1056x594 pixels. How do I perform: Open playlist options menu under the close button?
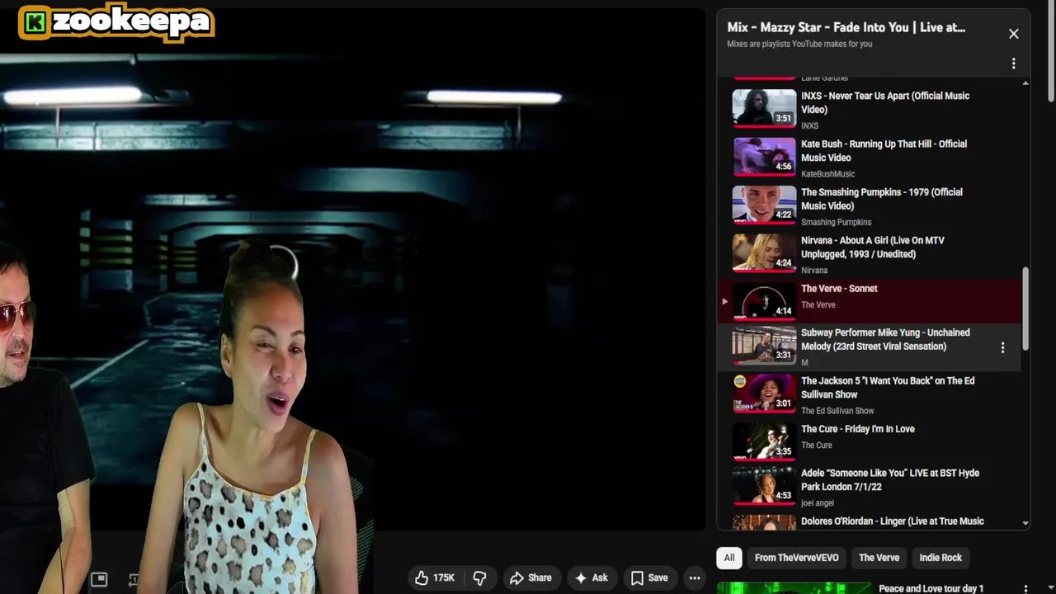pyautogui.click(x=1013, y=64)
